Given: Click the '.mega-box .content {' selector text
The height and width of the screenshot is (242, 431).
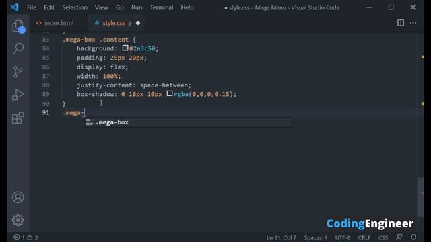Looking at the screenshot, I should coord(99,40).
